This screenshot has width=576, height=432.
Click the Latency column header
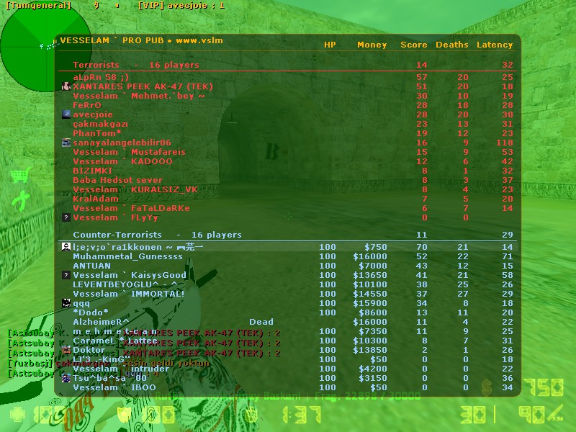495,45
